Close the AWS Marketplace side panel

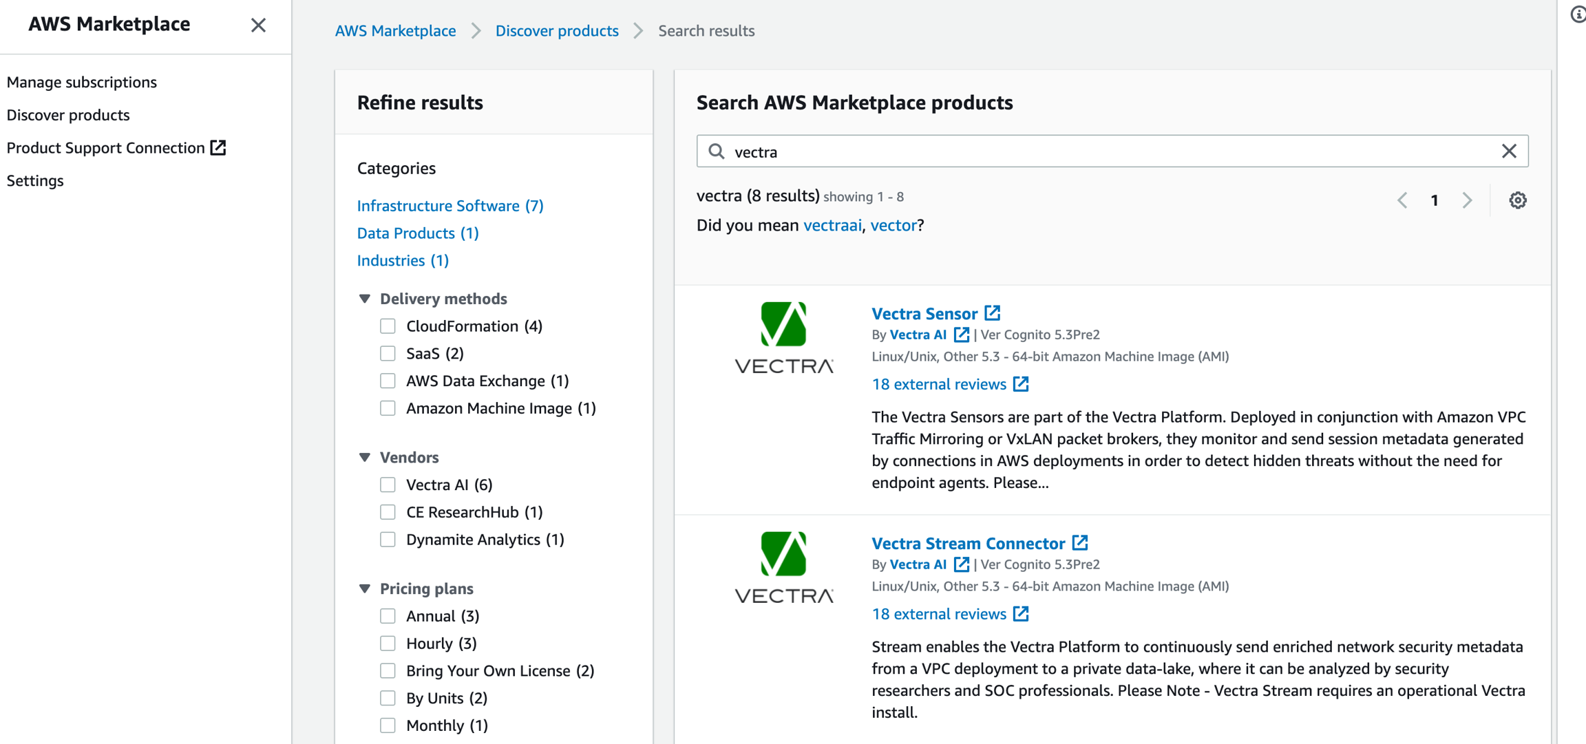click(x=258, y=25)
